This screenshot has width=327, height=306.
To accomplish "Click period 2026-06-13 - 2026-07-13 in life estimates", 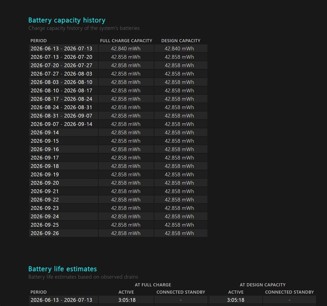I will 61,300.
